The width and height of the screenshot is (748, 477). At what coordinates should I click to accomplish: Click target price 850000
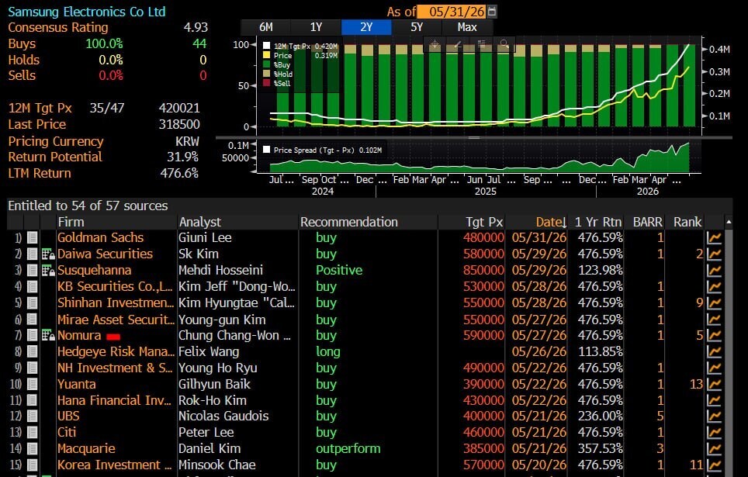coord(483,270)
